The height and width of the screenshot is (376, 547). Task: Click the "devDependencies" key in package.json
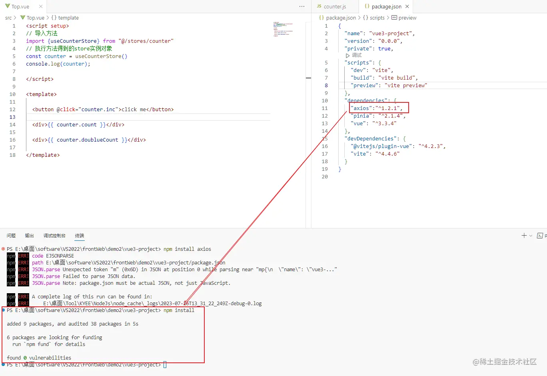coord(372,139)
